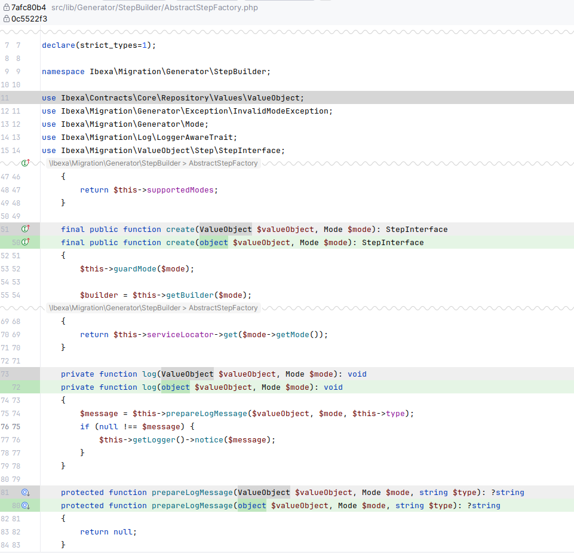Click the override gutter icon beside old prepareLogMessage line
The height and width of the screenshot is (553, 574).
tap(25, 492)
